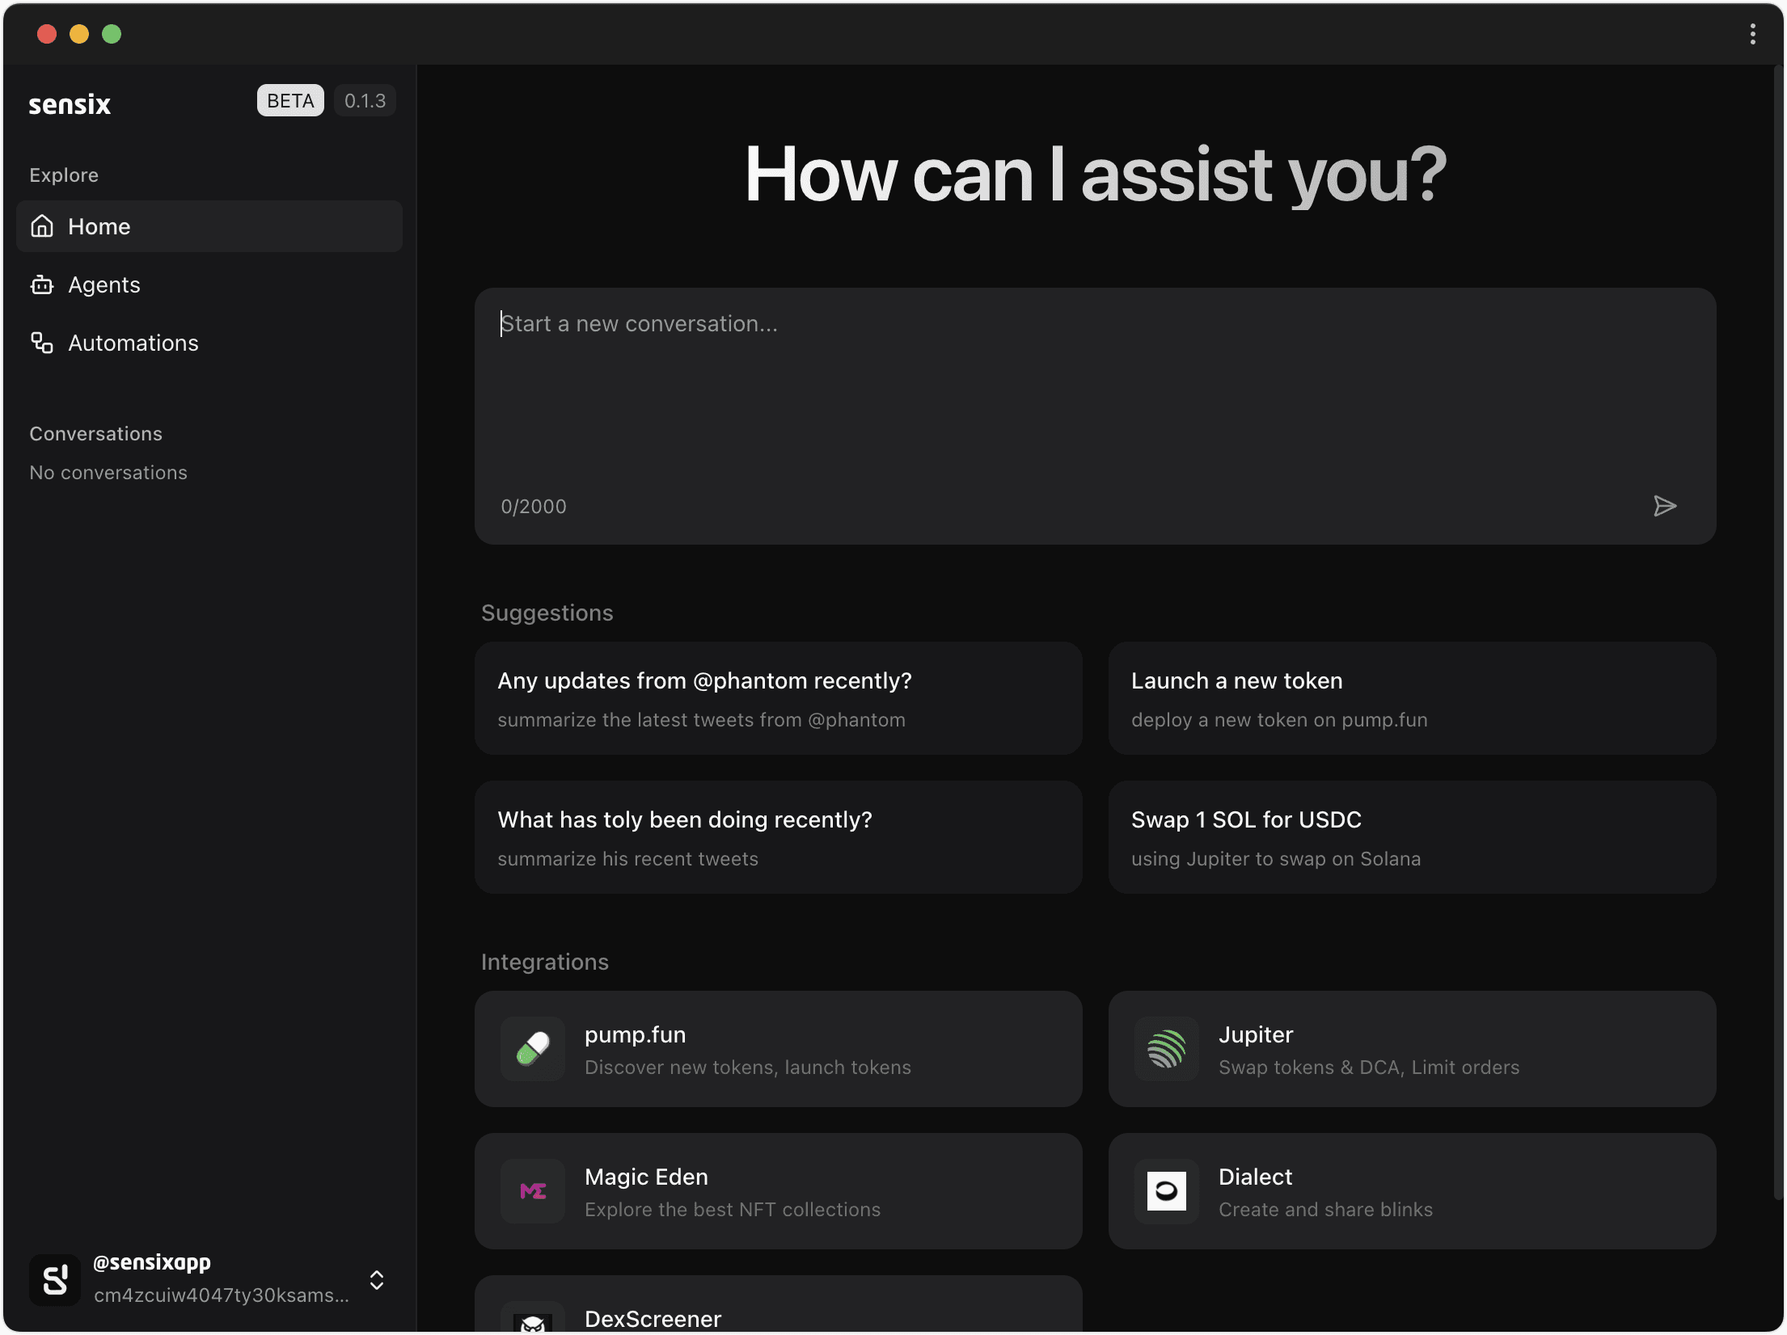Pick 'What has toly been doing recently?' suggestion
This screenshot has width=1787, height=1335.
[x=778, y=837]
